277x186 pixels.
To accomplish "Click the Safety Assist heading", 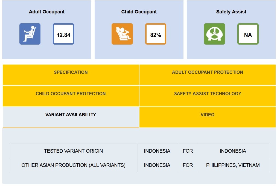I will click(231, 12).
